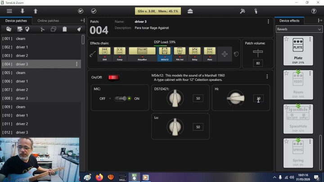Image resolution: width=324 pixels, height=182 pixels.
Task: Click the volume icon in system tray
Action: point(292,178)
